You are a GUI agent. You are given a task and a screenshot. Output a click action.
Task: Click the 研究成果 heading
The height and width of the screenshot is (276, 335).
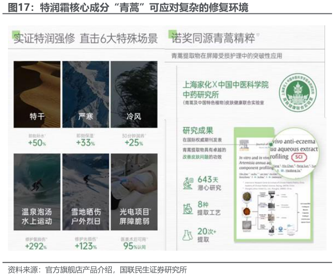(x=198, y=130)
